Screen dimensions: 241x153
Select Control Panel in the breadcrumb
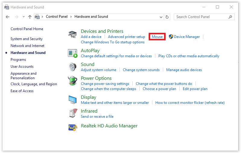tap(57, 17)
